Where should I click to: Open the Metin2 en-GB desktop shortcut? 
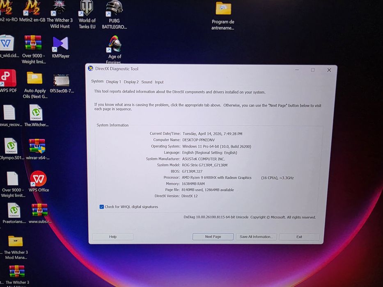(x=32, y=11)
